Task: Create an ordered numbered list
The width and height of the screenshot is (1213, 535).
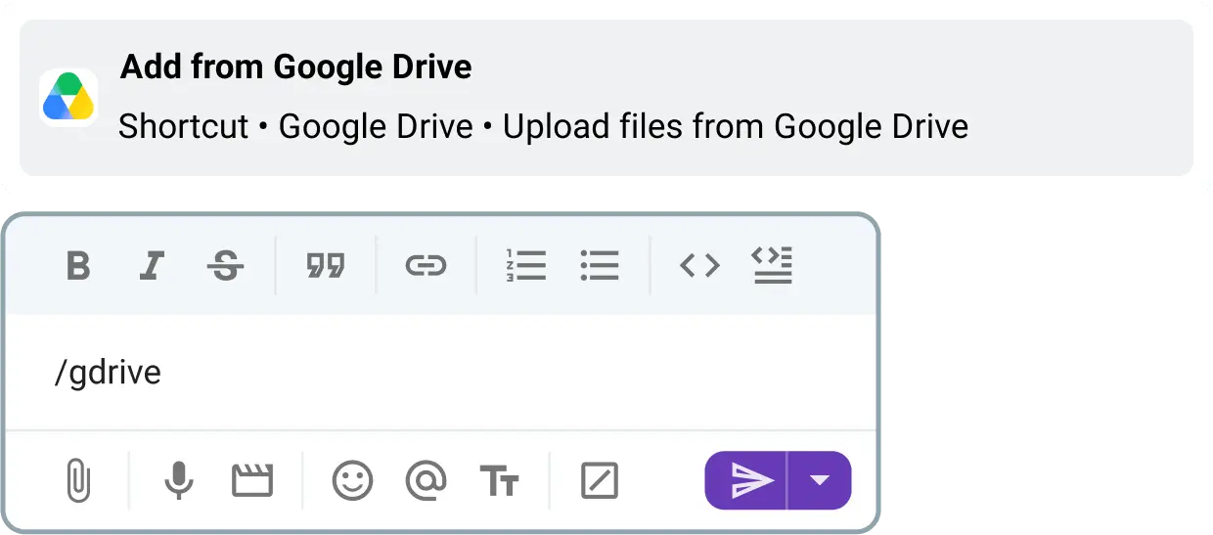Action: pos(526,265)
